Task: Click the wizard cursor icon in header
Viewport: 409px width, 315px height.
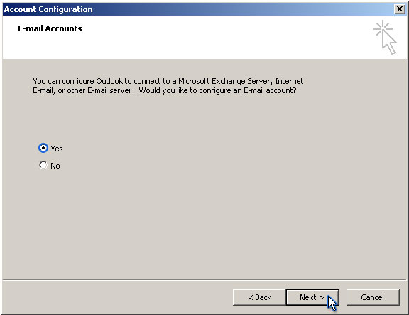Action: [x=385, y=37]
